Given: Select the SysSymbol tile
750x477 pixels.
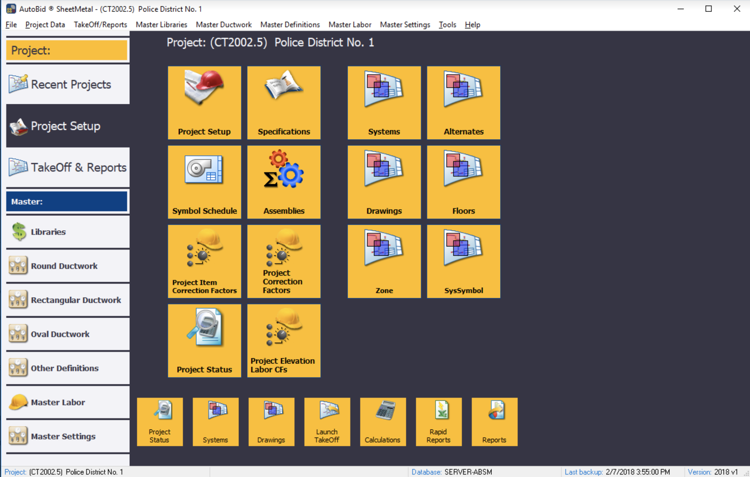Looking at the screenshot, I should click(463, 261).
